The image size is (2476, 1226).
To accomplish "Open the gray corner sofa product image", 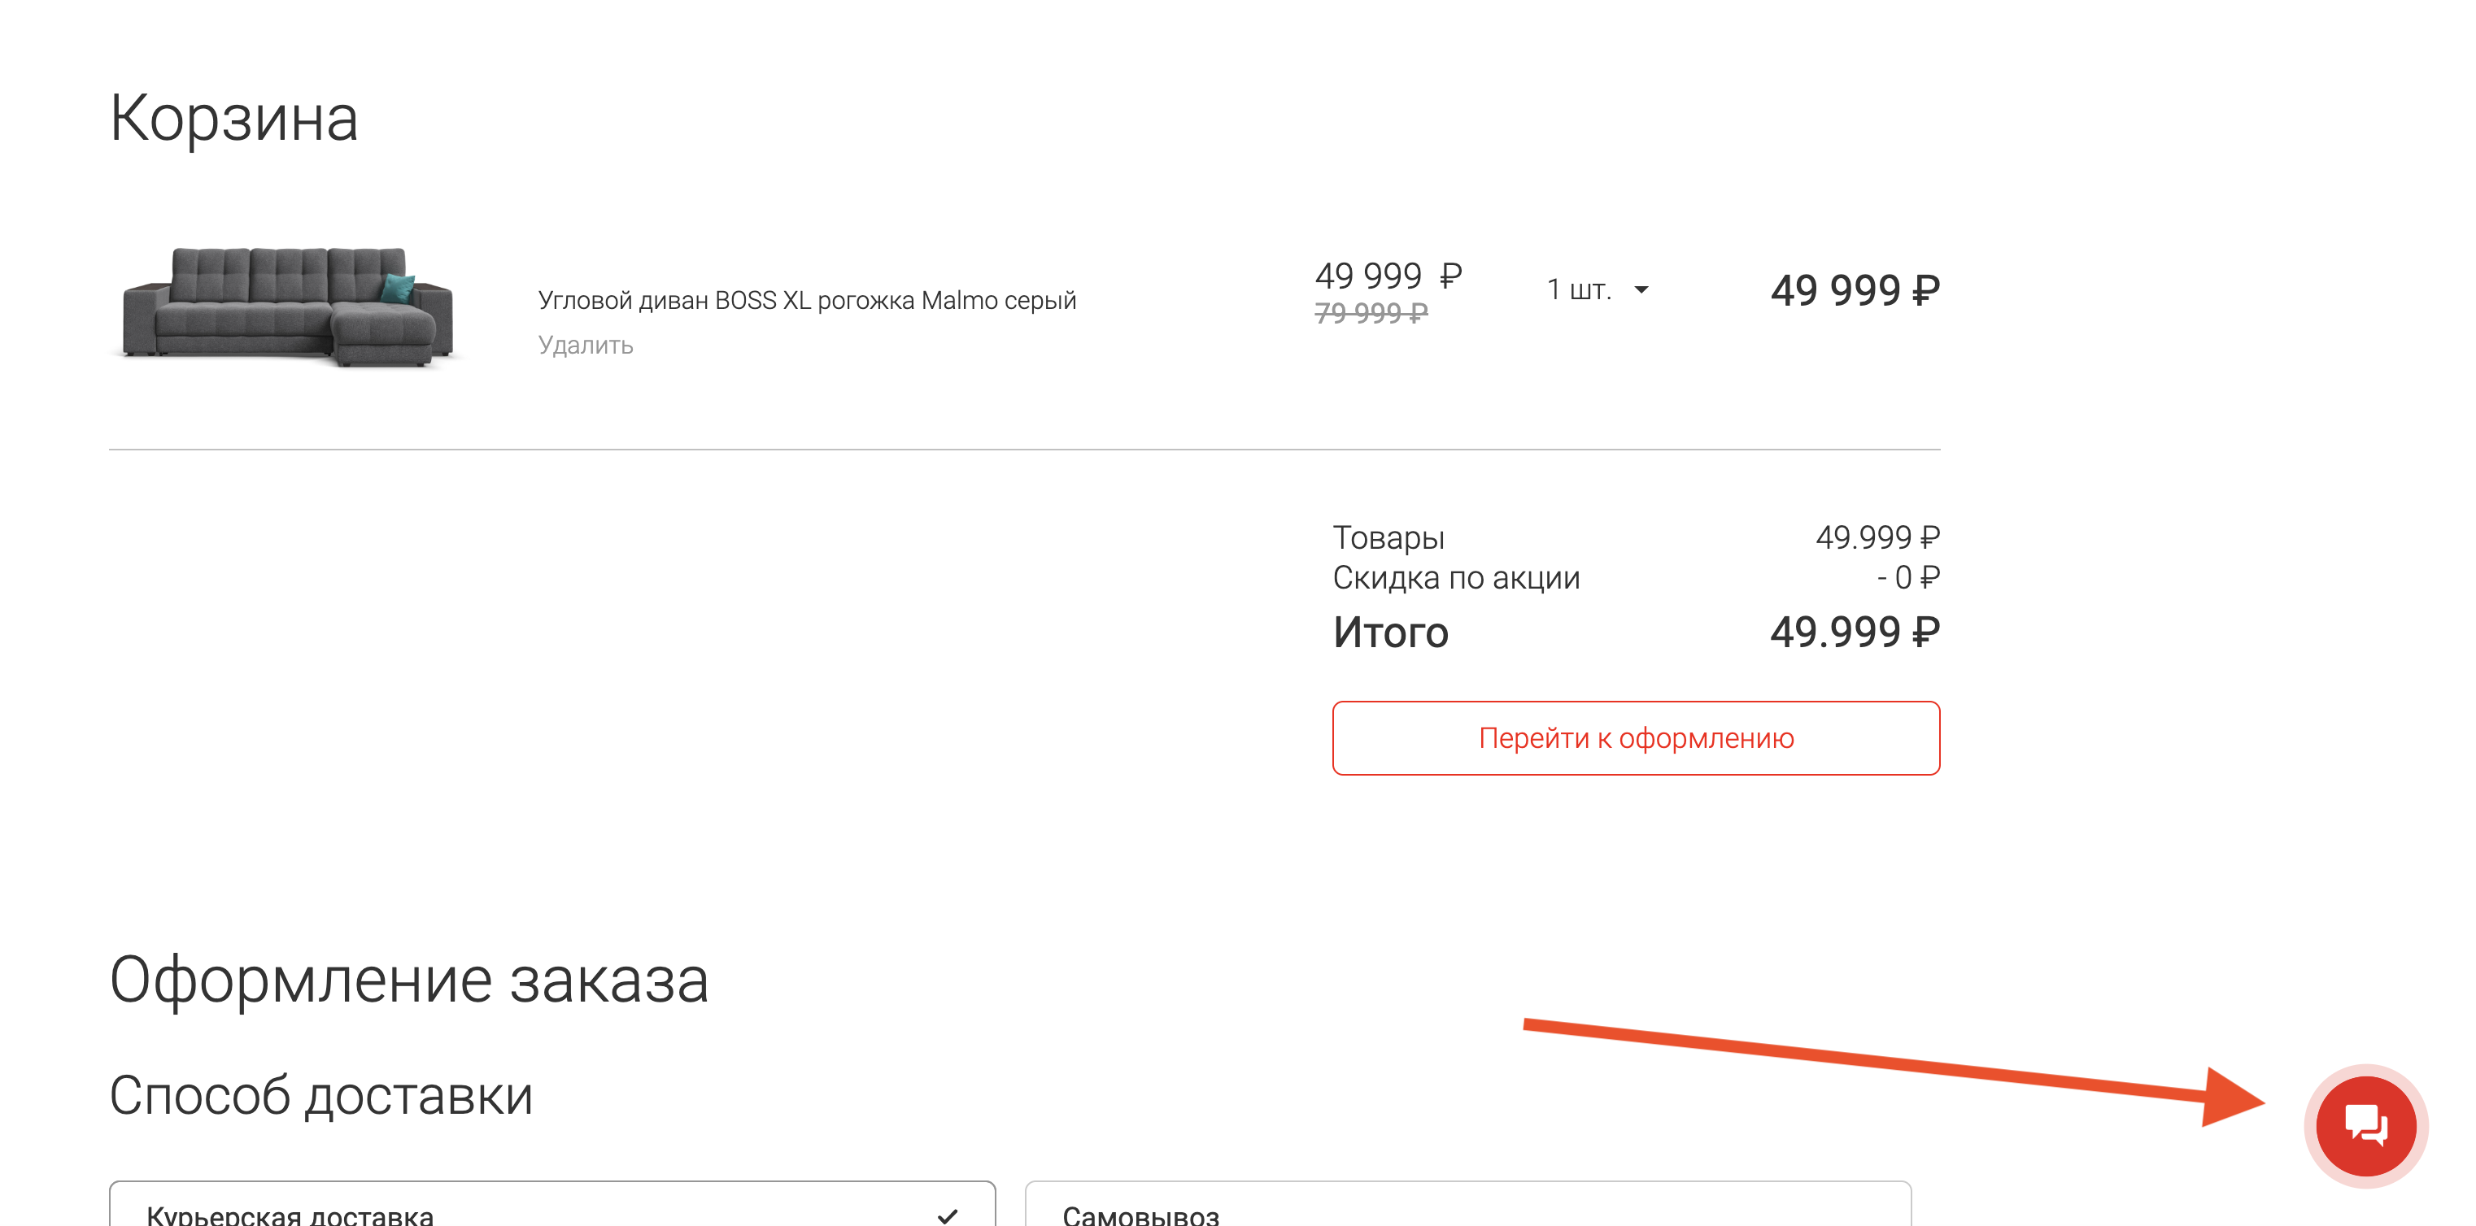I will (287, 306).
